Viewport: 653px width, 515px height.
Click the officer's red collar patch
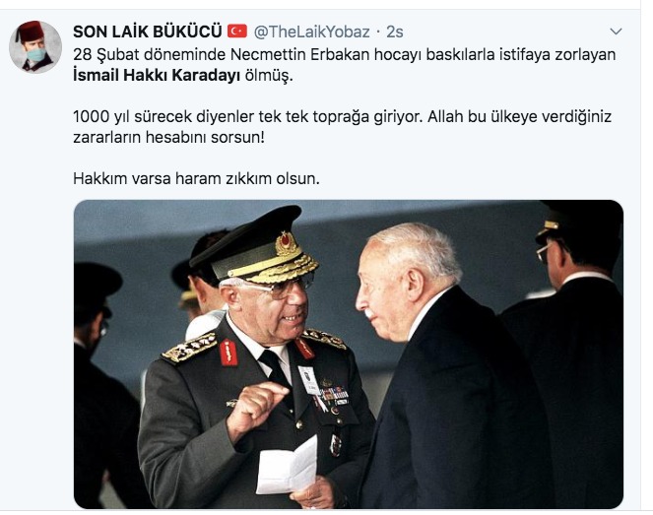tap(229, 353)
